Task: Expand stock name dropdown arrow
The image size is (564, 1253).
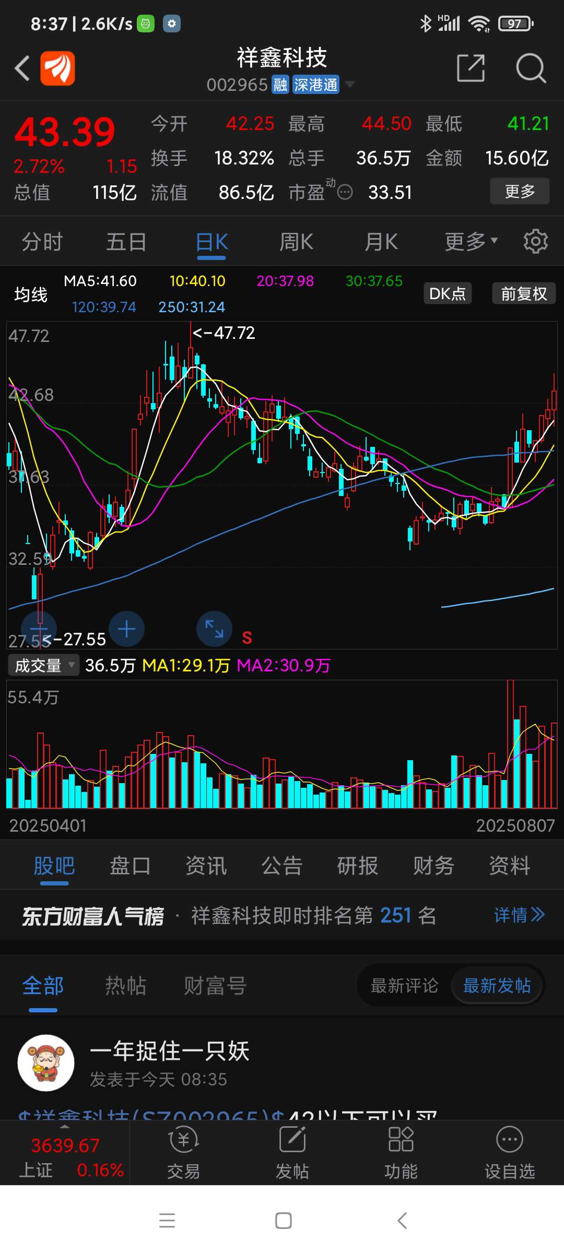Action: [x=350, y=84]
